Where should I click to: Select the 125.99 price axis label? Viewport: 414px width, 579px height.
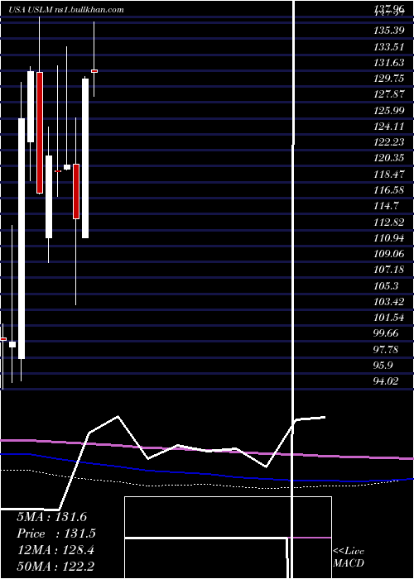[x=388, y=110]
